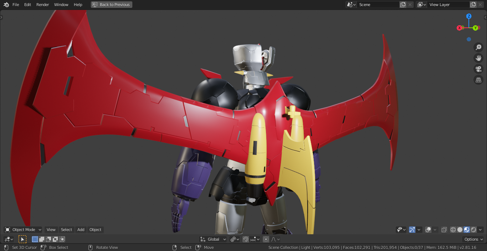Open the editor type 3D cursor dropdown
This screenshot has height=251, width=487.
coord(9,239)
